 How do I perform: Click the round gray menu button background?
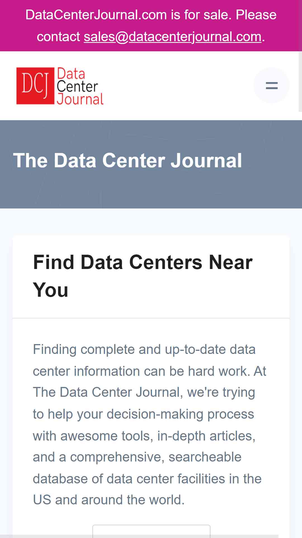[272, 85]
